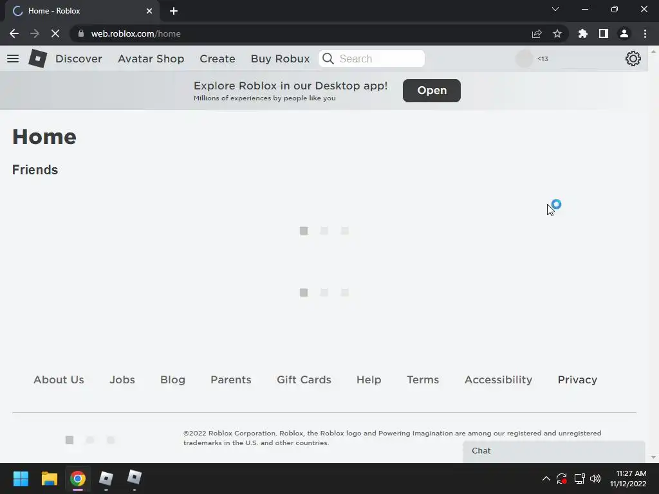Image resolution: width=659 pixels, height=494 pixels.
Task: Show hidden system tray icons
Action: [546, 479]
